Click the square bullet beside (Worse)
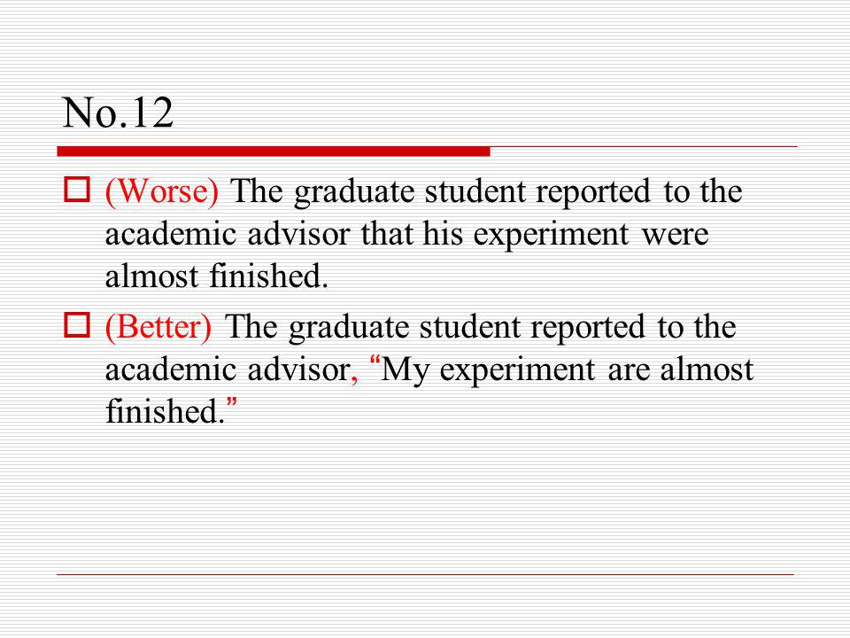This screenshot has height=638, width=850. pos(77,190)
